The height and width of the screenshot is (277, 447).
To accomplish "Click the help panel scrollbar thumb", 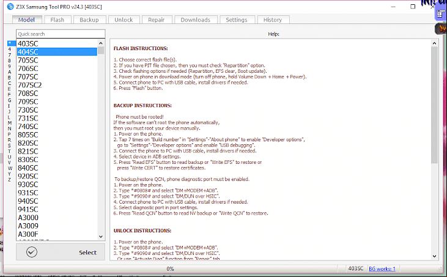I will click(434, 105).
